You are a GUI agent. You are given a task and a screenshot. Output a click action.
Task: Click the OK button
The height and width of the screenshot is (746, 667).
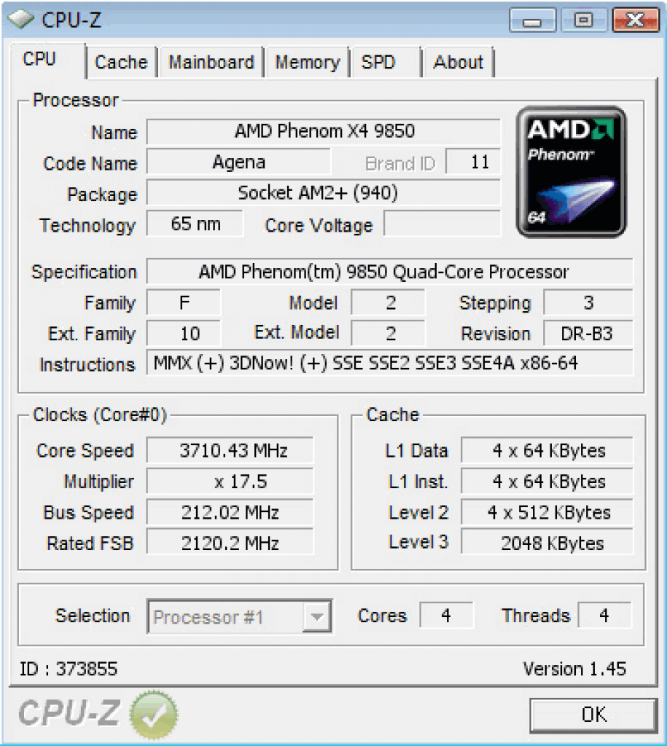click(593, 715)
